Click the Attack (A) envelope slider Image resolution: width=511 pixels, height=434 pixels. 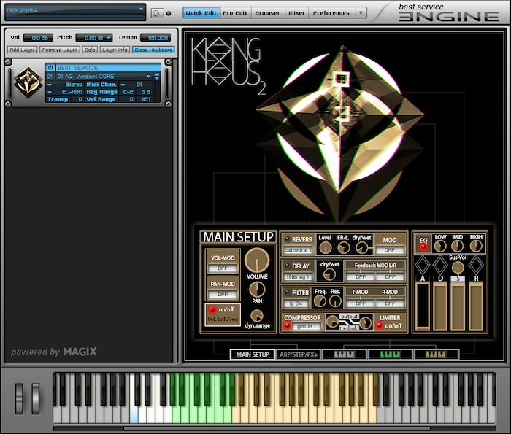tap(423, 306)
